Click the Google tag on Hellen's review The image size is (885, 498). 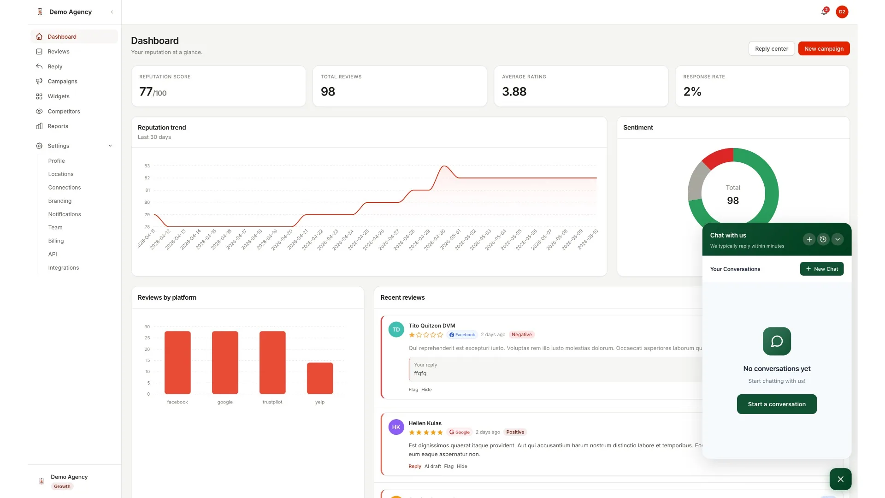point(460,433)
